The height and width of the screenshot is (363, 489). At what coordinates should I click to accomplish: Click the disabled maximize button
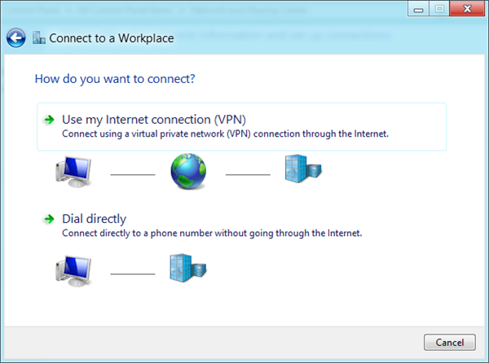point(439,9)
